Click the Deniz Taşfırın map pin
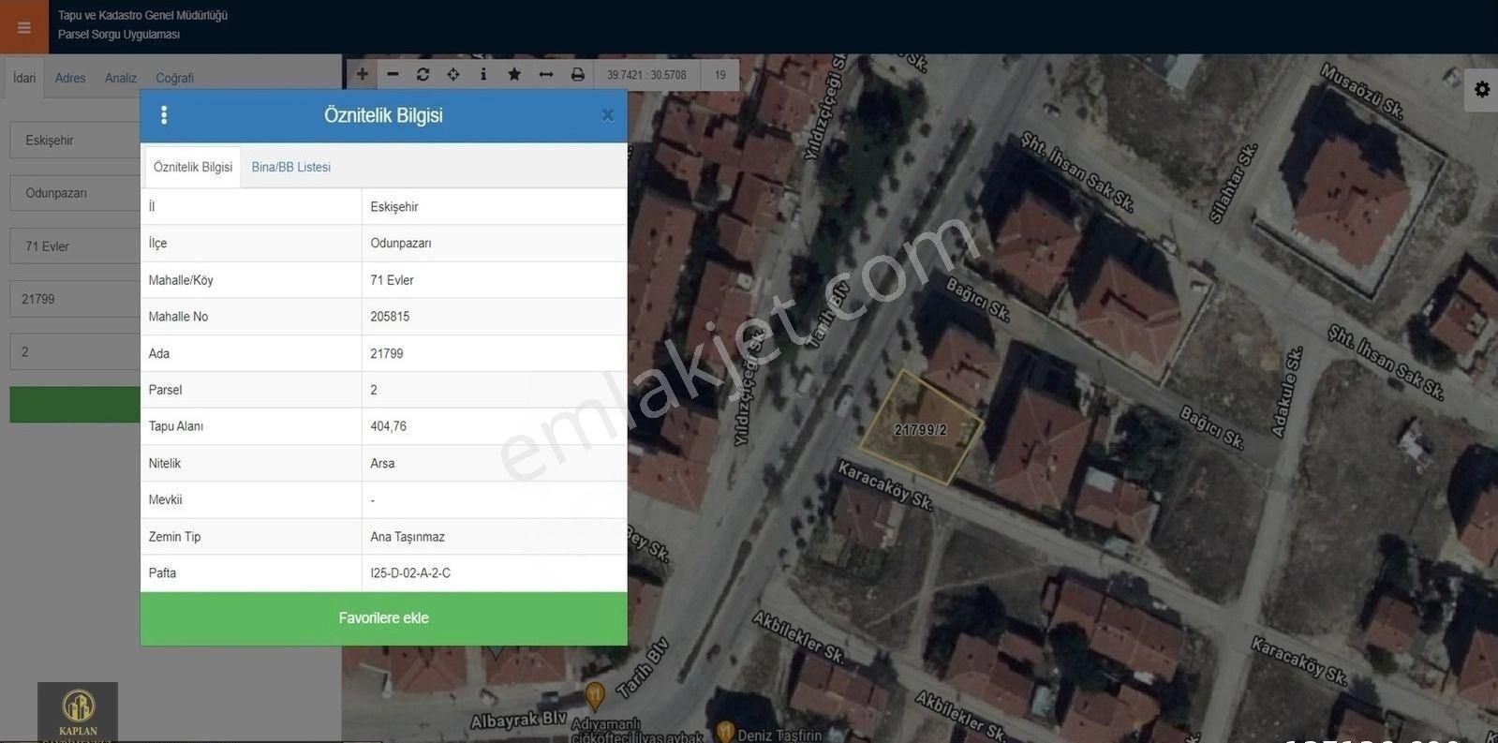 724,732
